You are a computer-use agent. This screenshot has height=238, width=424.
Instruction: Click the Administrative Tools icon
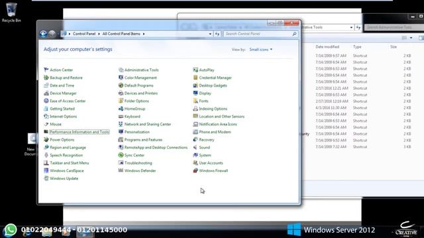(121, 70)
